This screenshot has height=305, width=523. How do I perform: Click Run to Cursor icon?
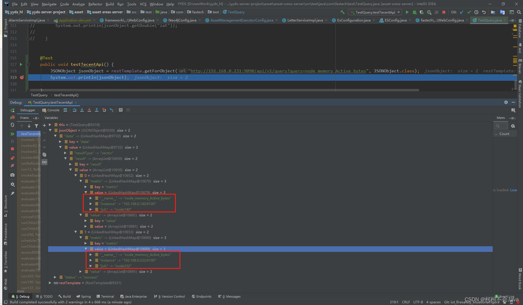[112, 110]
